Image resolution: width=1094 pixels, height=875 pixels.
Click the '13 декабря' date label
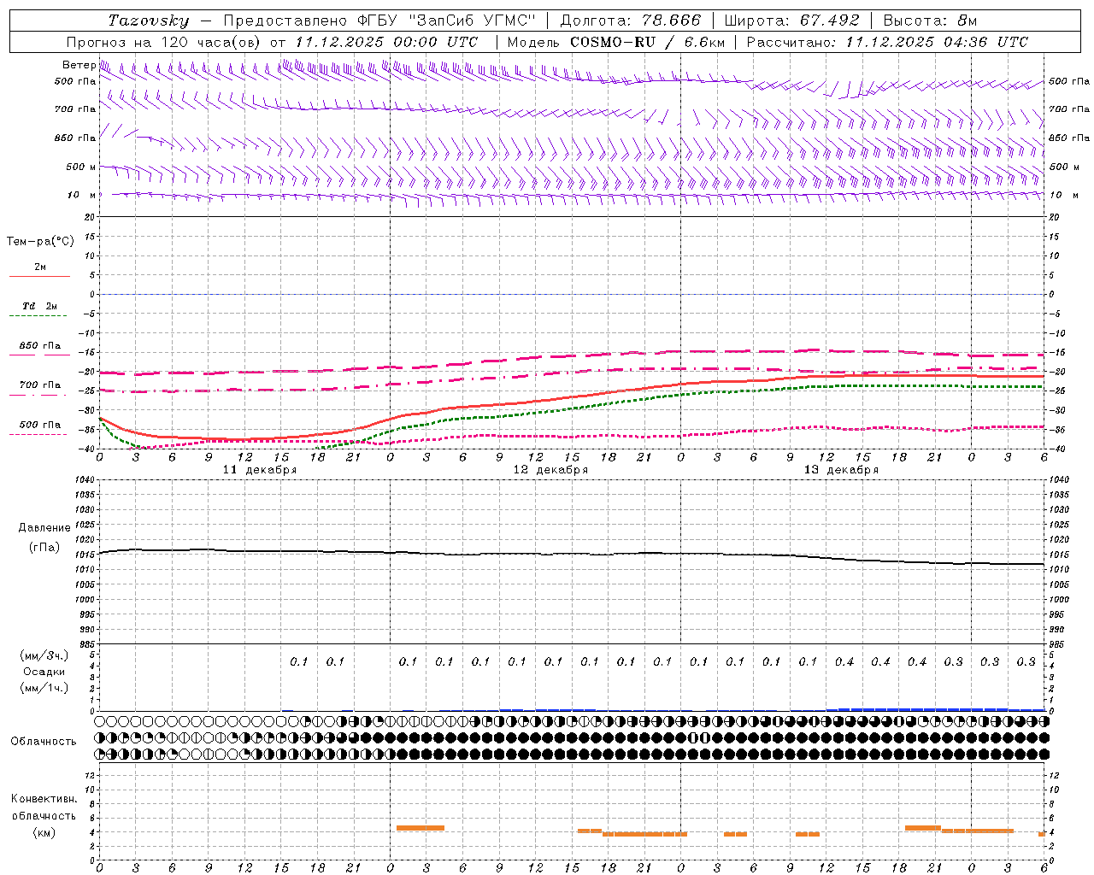(x=841, y=470)
